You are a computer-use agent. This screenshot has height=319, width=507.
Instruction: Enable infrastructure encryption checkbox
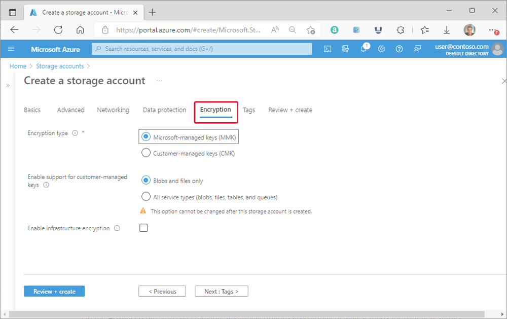tap(143, 228)
